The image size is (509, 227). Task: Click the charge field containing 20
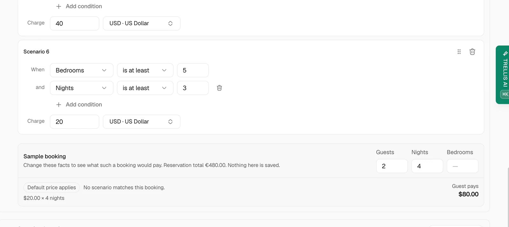click(x=74, y=122)
